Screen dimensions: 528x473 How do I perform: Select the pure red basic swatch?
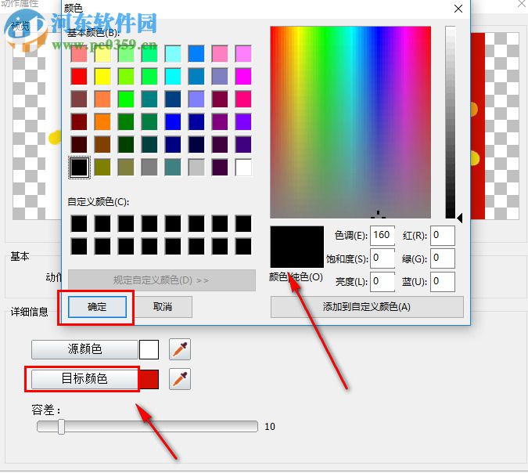click(79, 77)
